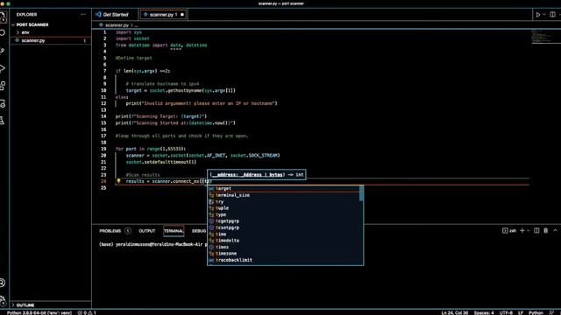Viewport: 561px width, 315px height.
Task: Open the feedback icon in status bar
Action: tap(551, 312)
